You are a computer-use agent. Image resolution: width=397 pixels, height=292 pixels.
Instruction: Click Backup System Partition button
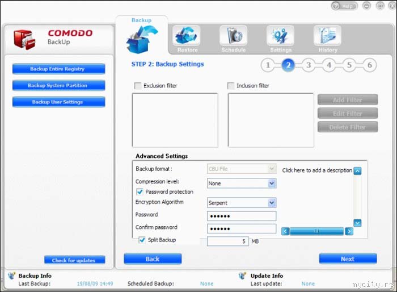[x=59, y=85]
